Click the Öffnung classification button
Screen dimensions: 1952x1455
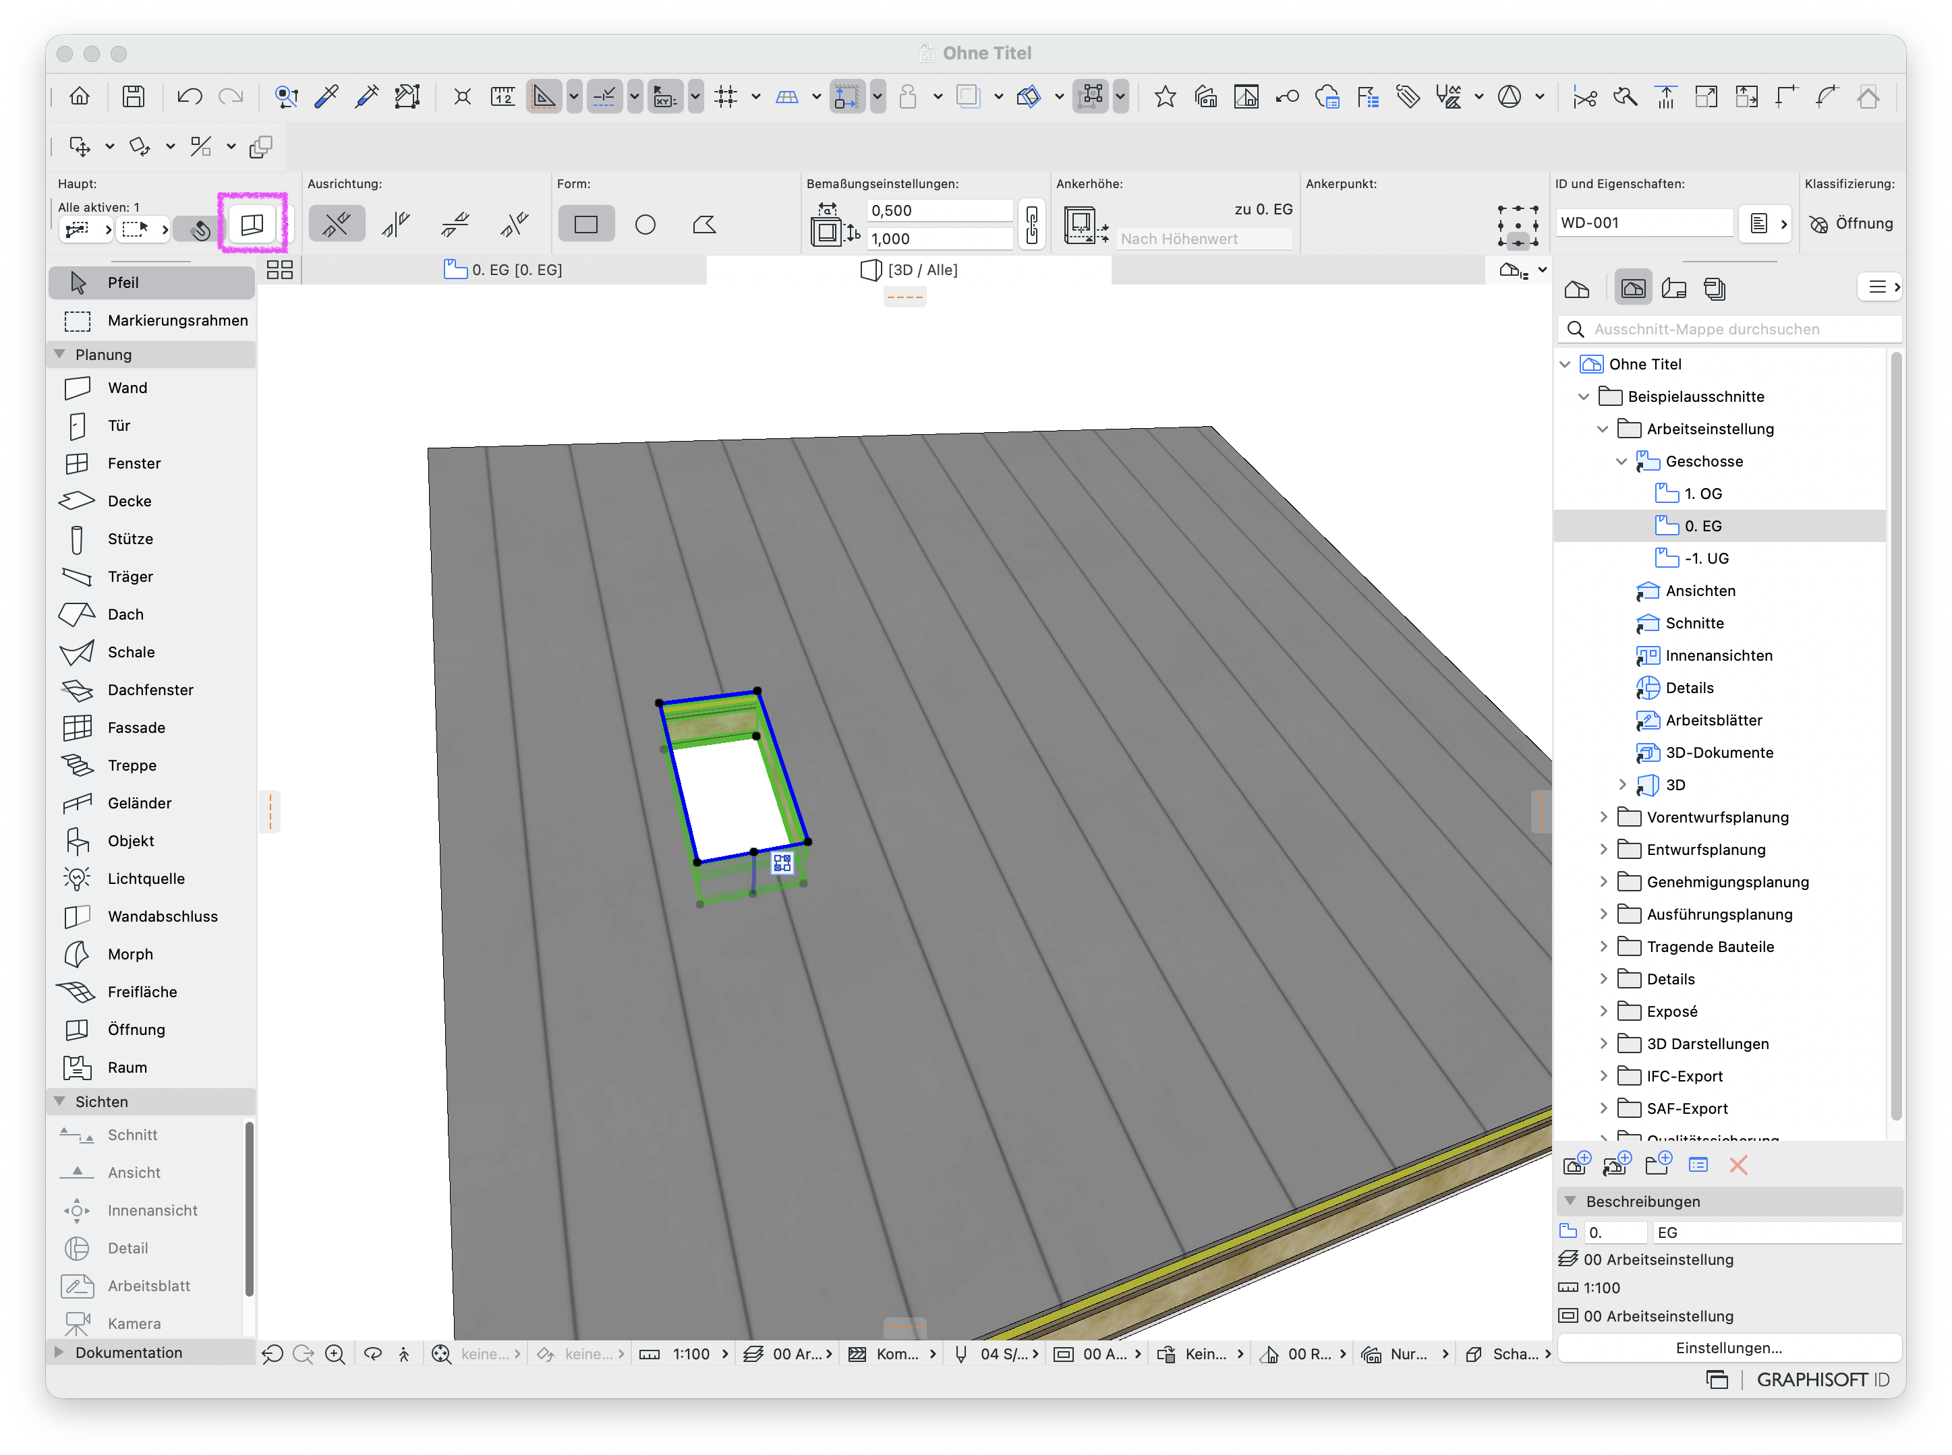[1851, 224]
